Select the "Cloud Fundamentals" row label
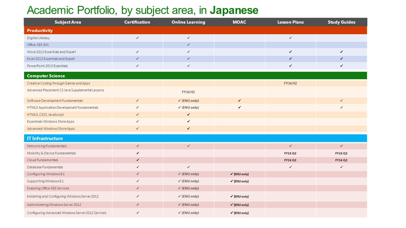 point(43,160)
